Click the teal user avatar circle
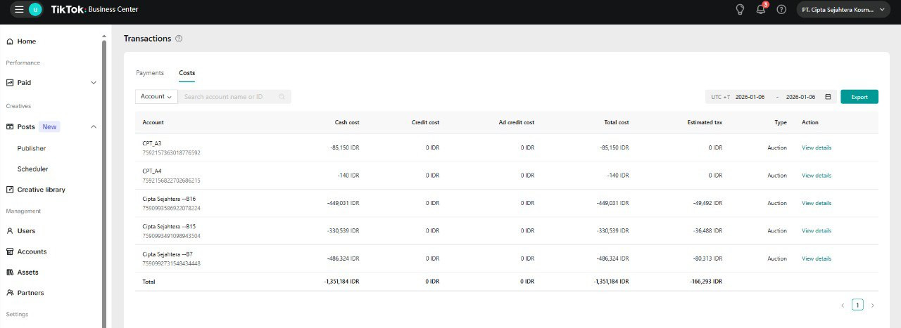The width and height of the screenshot is (901, 328). (x=35, y=9)
